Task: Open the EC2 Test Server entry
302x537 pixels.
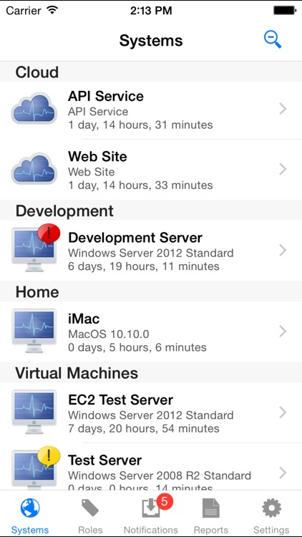Action: pyautogui.click(x=151, y=412)
